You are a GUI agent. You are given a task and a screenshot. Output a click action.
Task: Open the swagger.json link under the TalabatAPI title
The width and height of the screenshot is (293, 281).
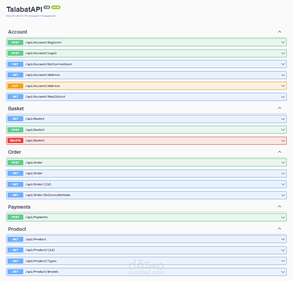pyautogui.click(x=31, y=16)
